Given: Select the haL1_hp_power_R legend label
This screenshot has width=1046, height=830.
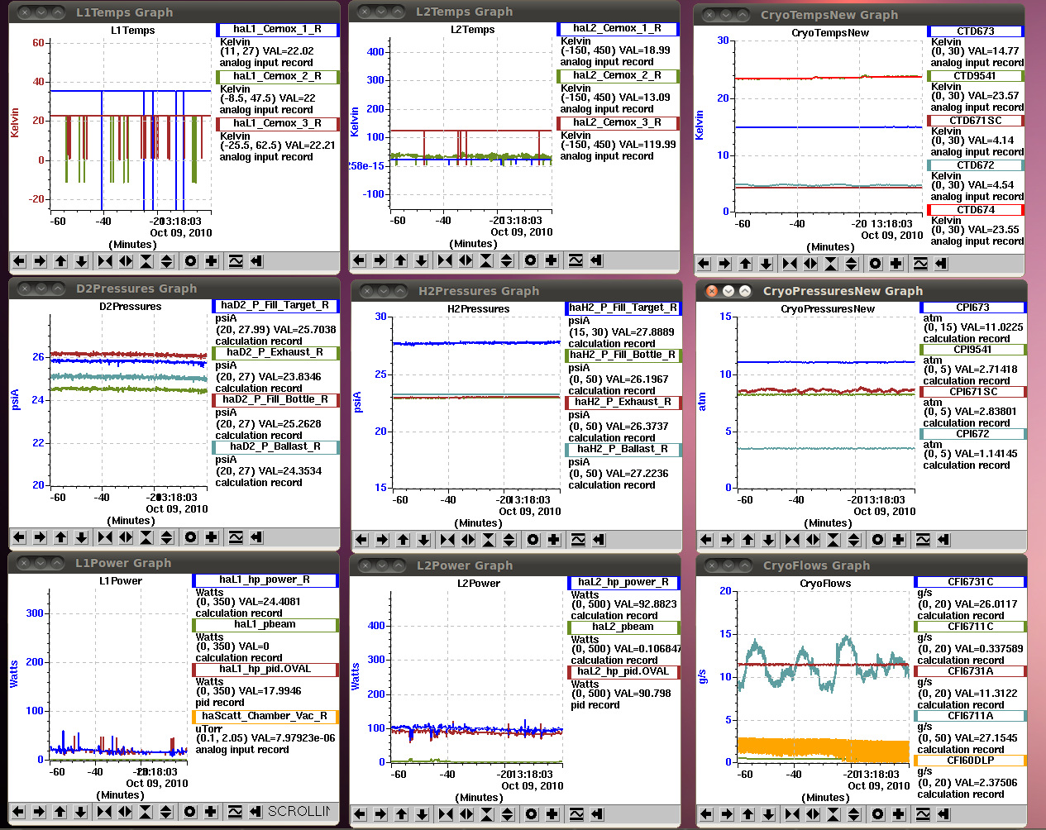Looking at the screenshot, I should point(265,580).
